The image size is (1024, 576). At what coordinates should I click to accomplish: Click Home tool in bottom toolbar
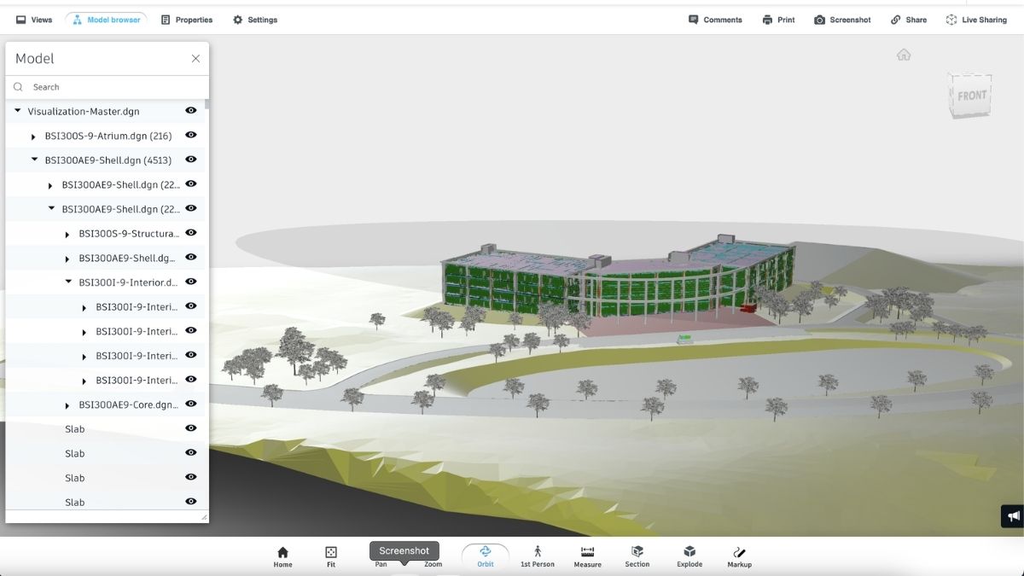(x=282, y=557)
